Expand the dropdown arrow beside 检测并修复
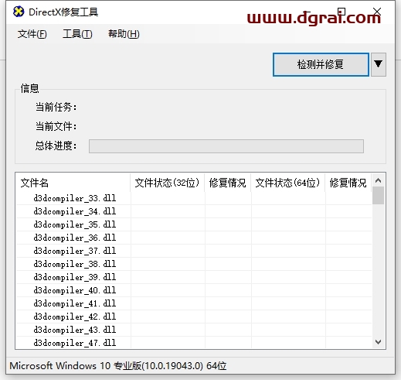Image resolution: width=401 pixels, height=380 pixels. pyautogui.click(x=379, y=64)
